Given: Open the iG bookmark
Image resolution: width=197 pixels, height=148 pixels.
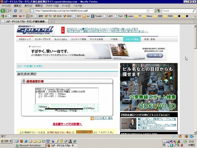Looking at the screenshot, I should 4,16.
